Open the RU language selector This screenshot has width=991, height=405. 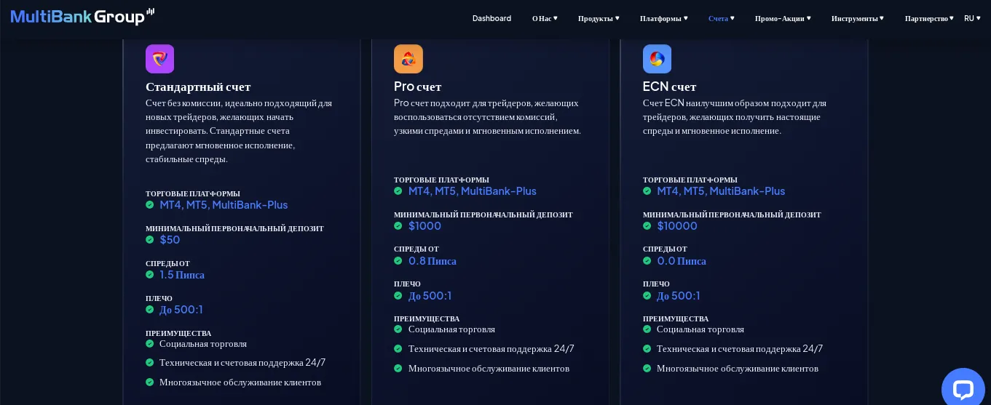pos(972,18)
